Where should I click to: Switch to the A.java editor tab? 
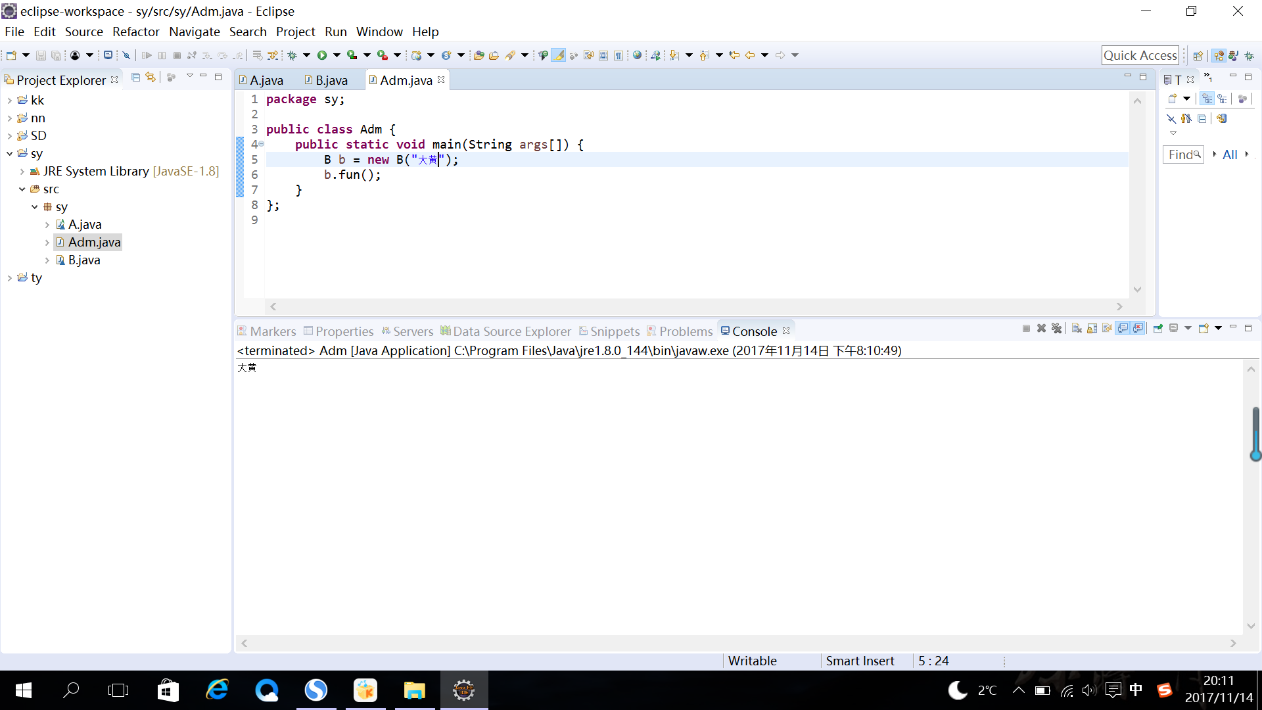[x=261, y=80]
